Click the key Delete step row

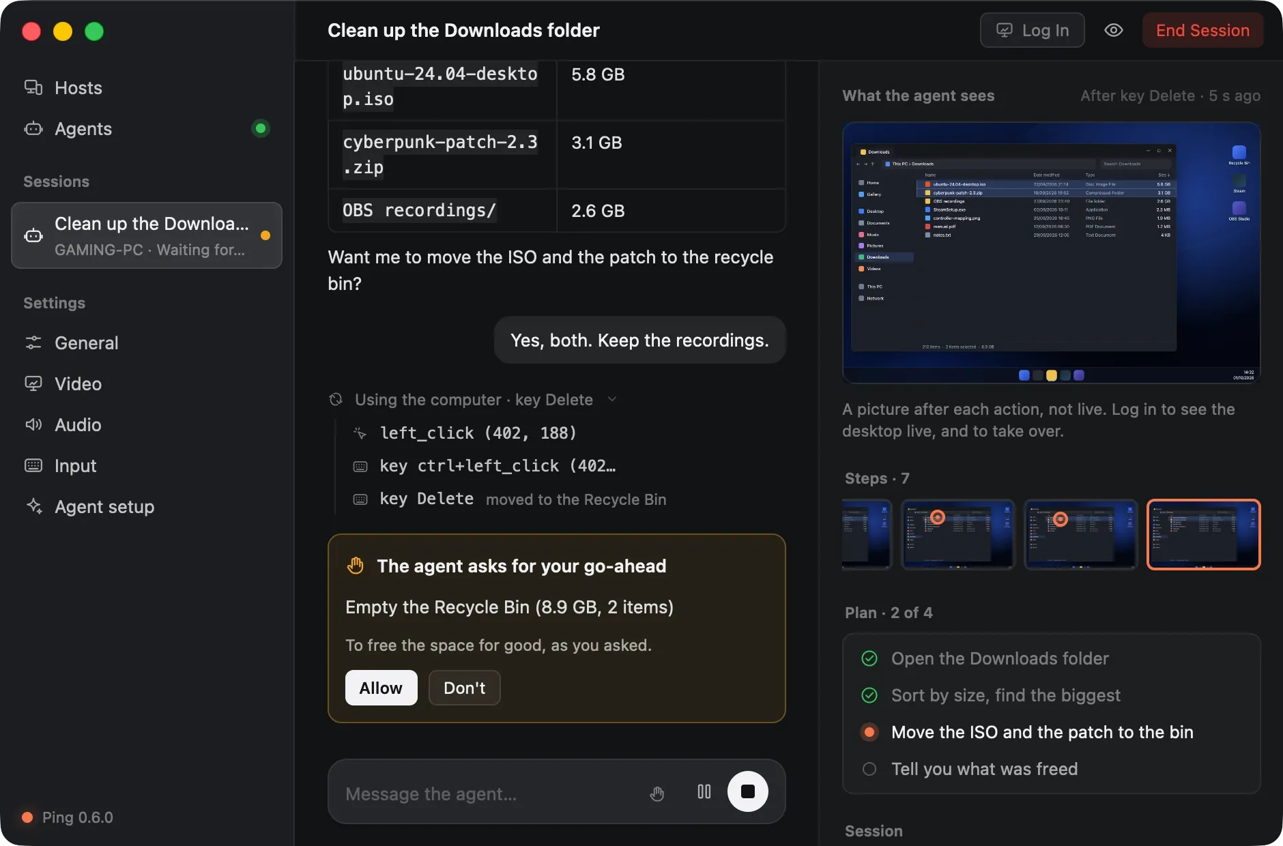coord(510,499)
